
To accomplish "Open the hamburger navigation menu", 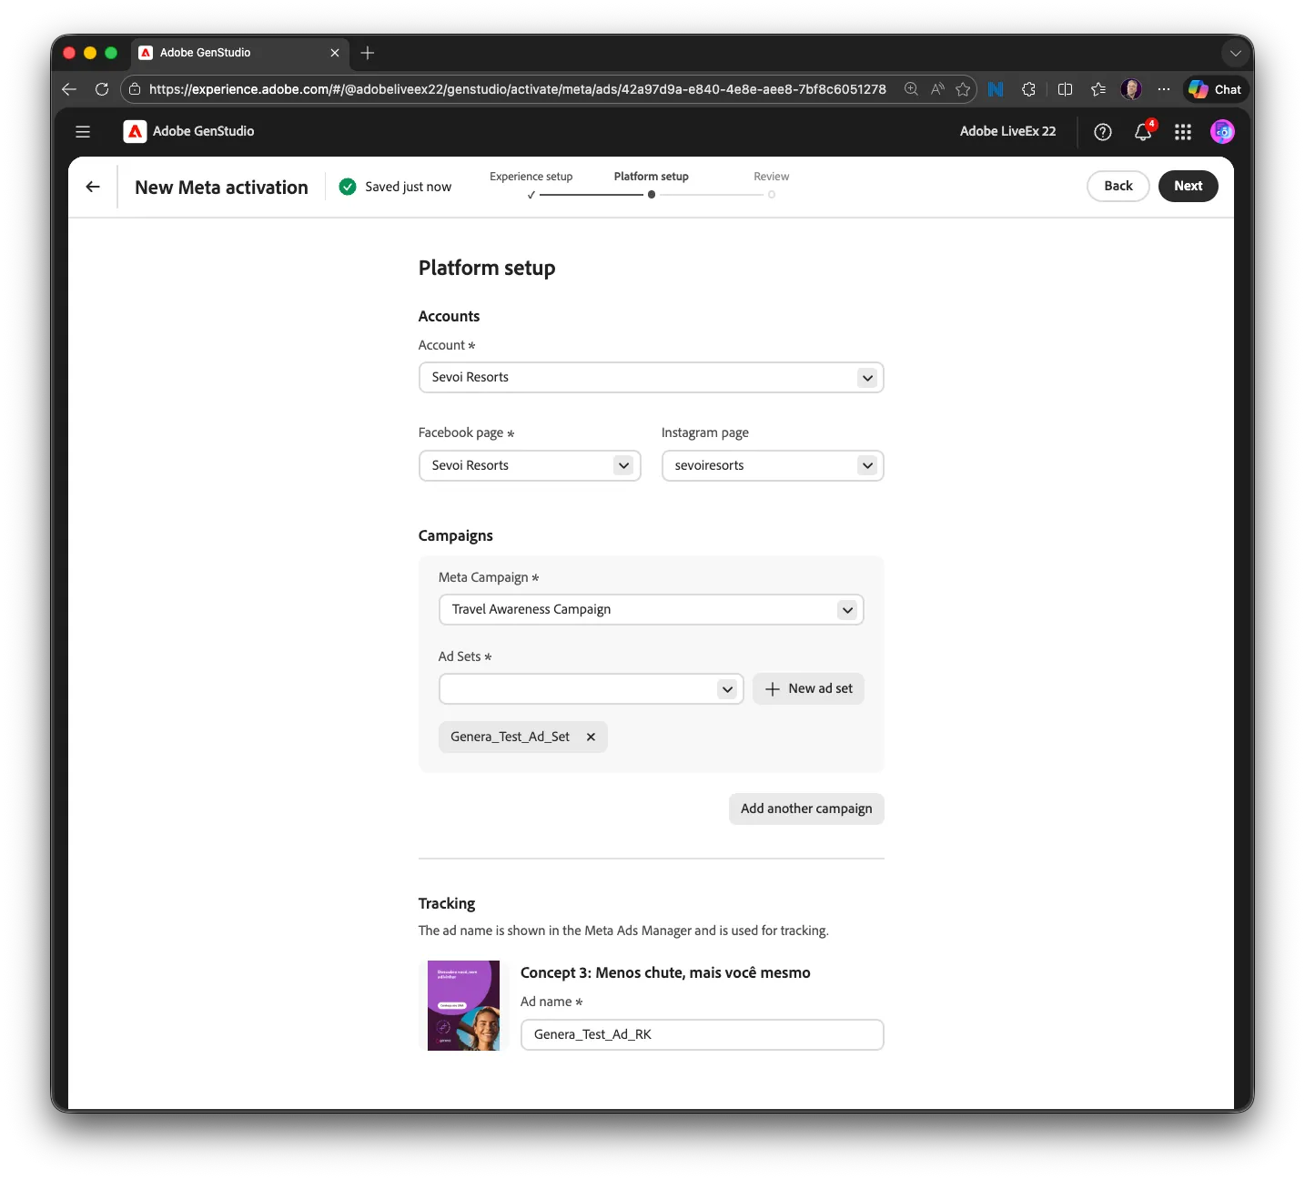I will point(83,132).
